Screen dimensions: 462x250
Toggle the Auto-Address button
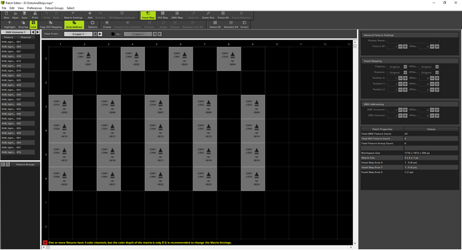click(x=74, y=25)
